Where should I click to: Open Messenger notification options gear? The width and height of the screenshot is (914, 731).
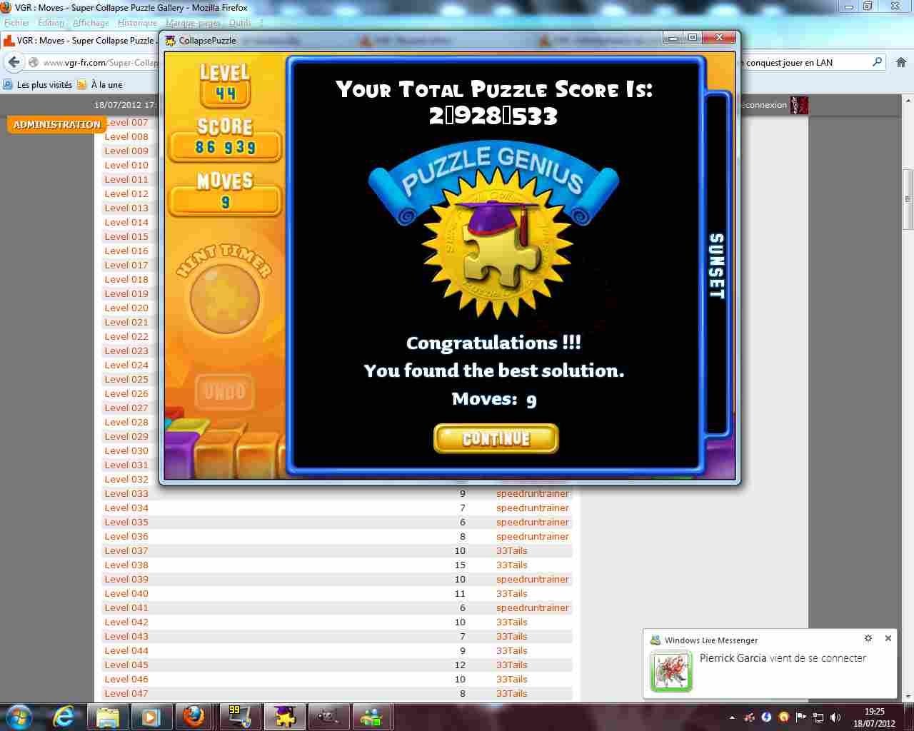(x=868, y=639)
